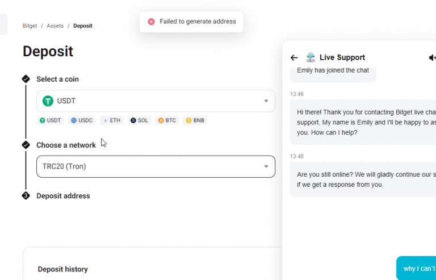Pick the ETH quick coin chip
The image size is (436, 280).
(x=111, y=120)
